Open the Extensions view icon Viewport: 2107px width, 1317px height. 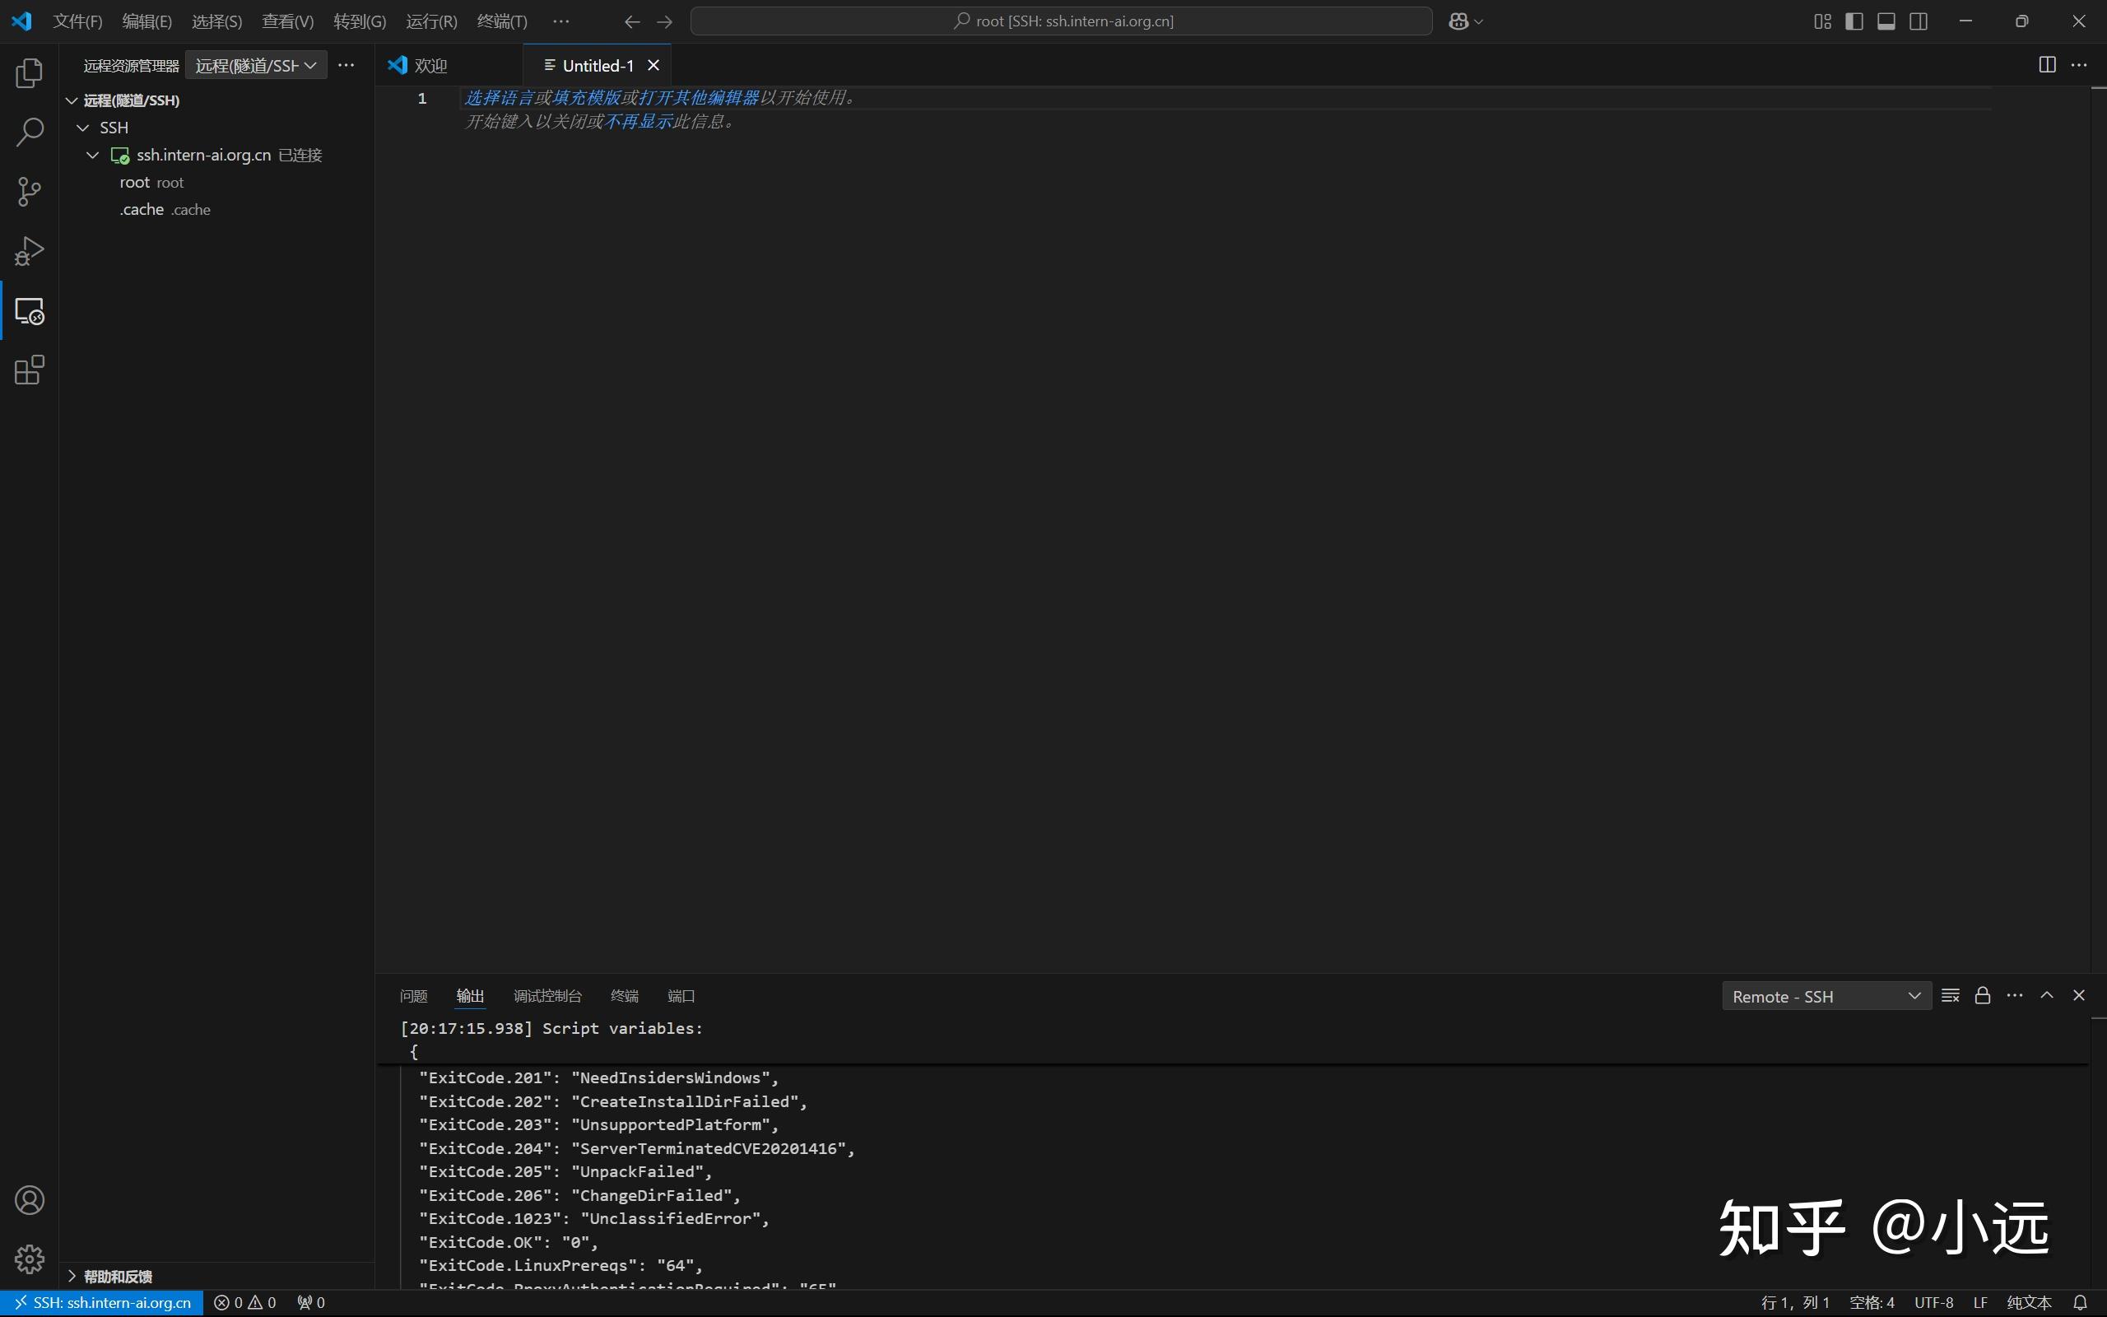(x=29, y=370)
